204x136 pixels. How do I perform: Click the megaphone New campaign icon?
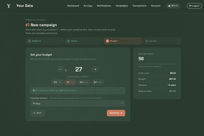(28, 25)
